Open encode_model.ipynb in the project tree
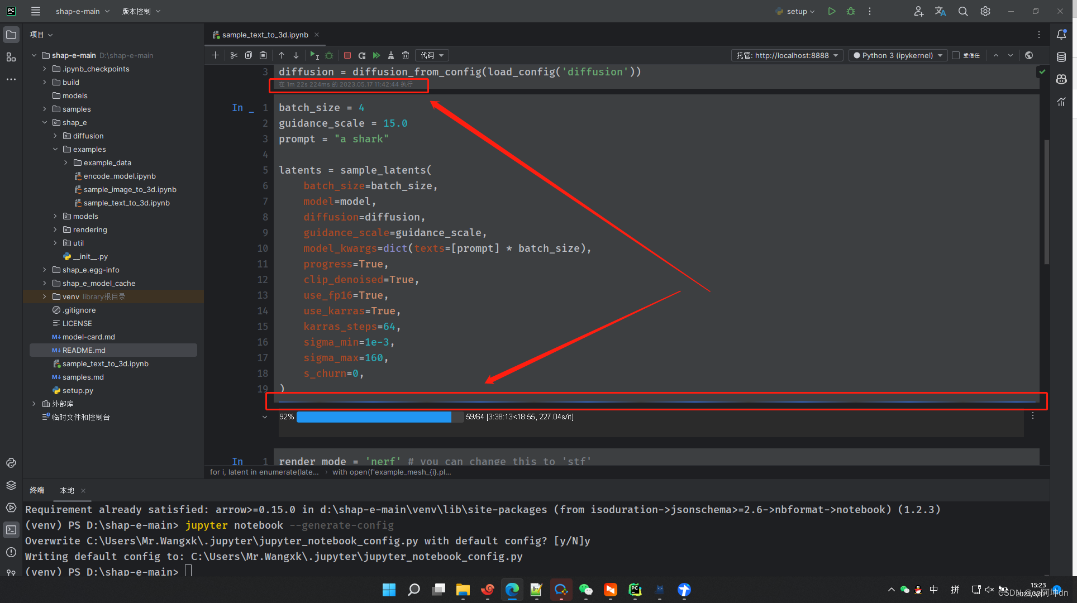Screen dimensions: 1077x603 pyautogui.click(x=120, y=176)
